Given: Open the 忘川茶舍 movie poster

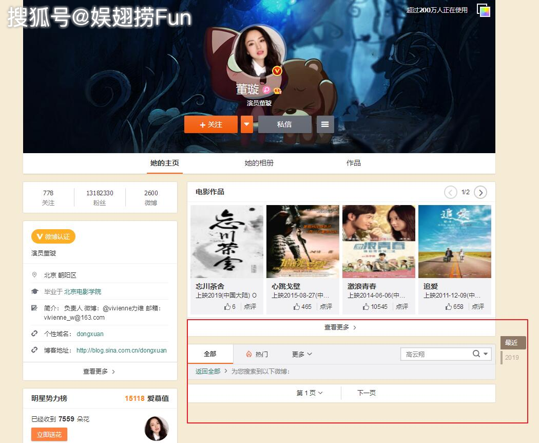Looking at the screenshot, I should 227,242.
